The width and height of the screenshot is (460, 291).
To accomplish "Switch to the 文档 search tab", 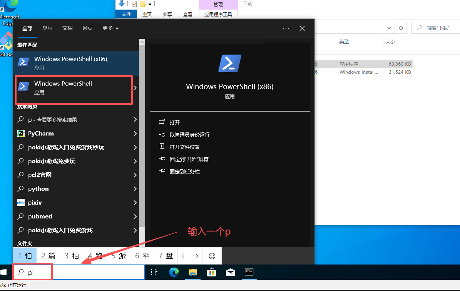I will point(67,28).
